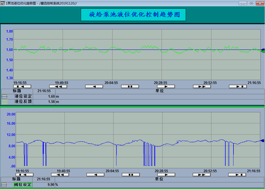Click the 液位设定 legend color swatch

[x=5, y=97]
